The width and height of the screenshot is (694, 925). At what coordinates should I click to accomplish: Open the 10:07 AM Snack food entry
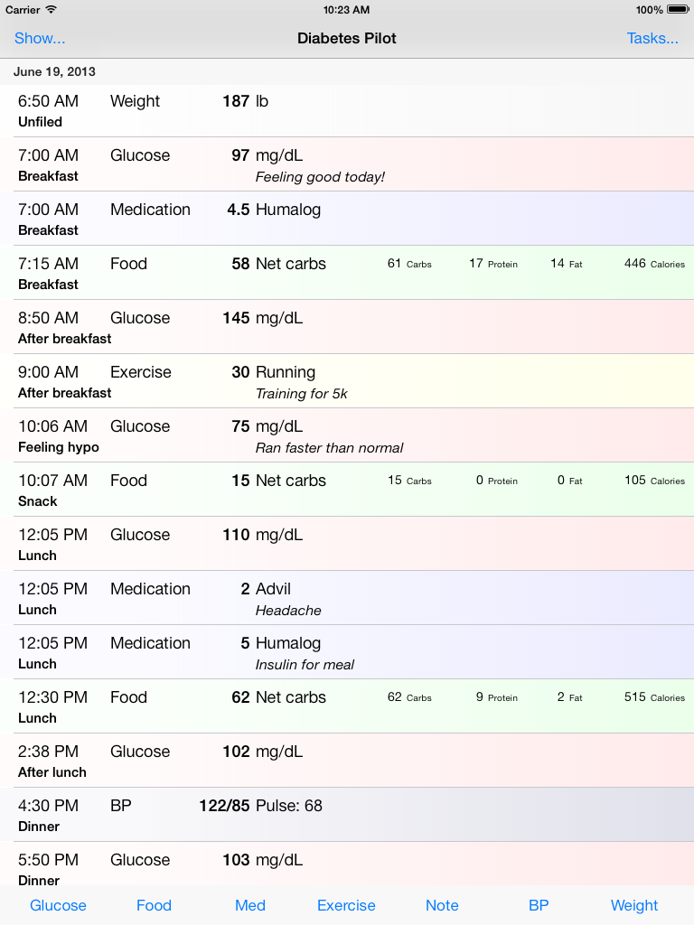point(347,490)
